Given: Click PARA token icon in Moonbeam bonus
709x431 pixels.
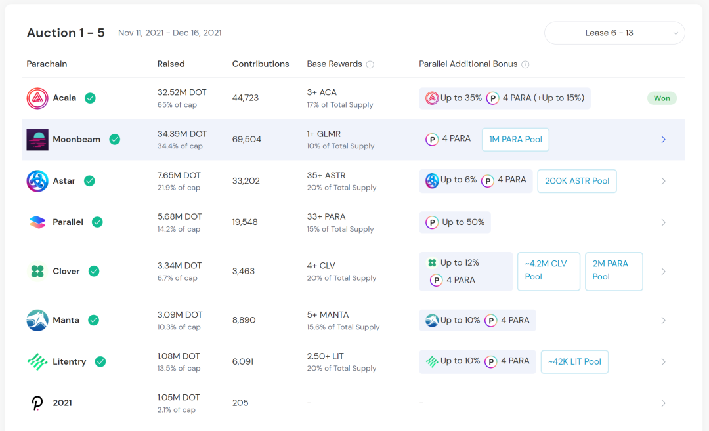Looking at the screenshot, I should tap(432, 140).
